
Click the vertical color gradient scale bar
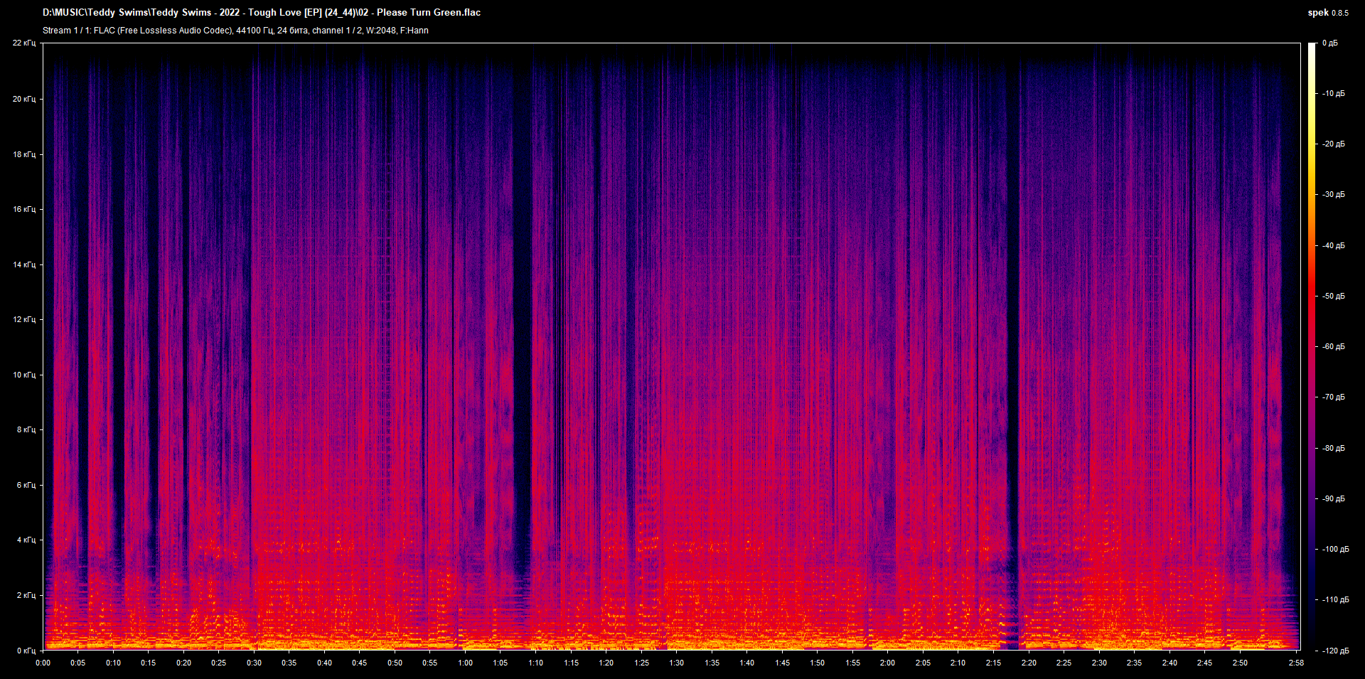point(1312,346)
